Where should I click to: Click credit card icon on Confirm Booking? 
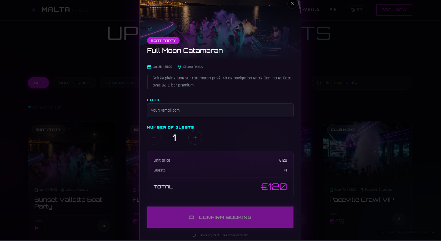[191, 217]
